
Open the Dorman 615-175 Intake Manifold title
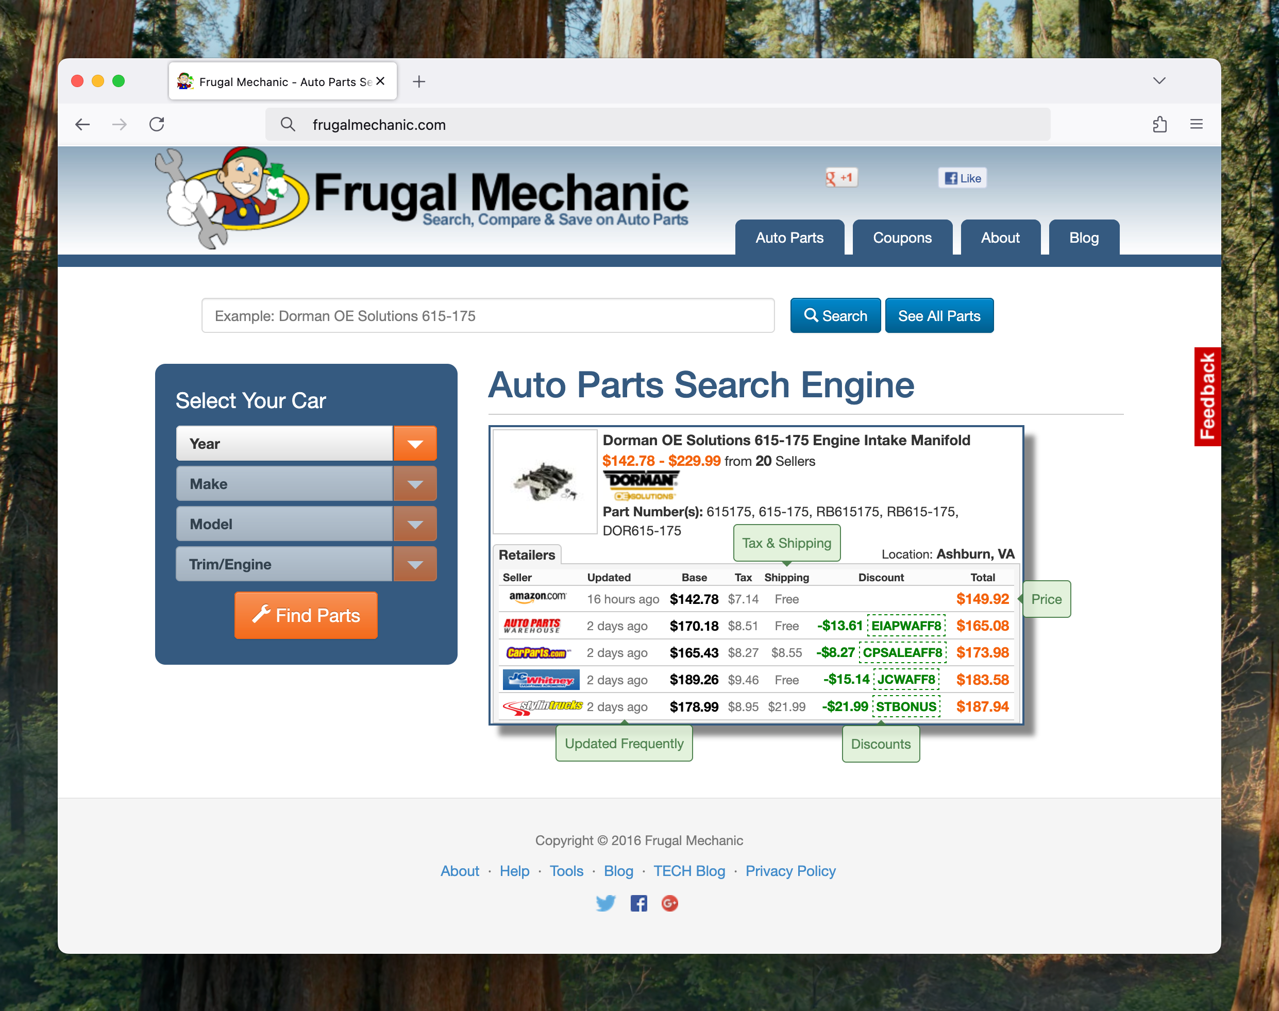pos(786,441)
